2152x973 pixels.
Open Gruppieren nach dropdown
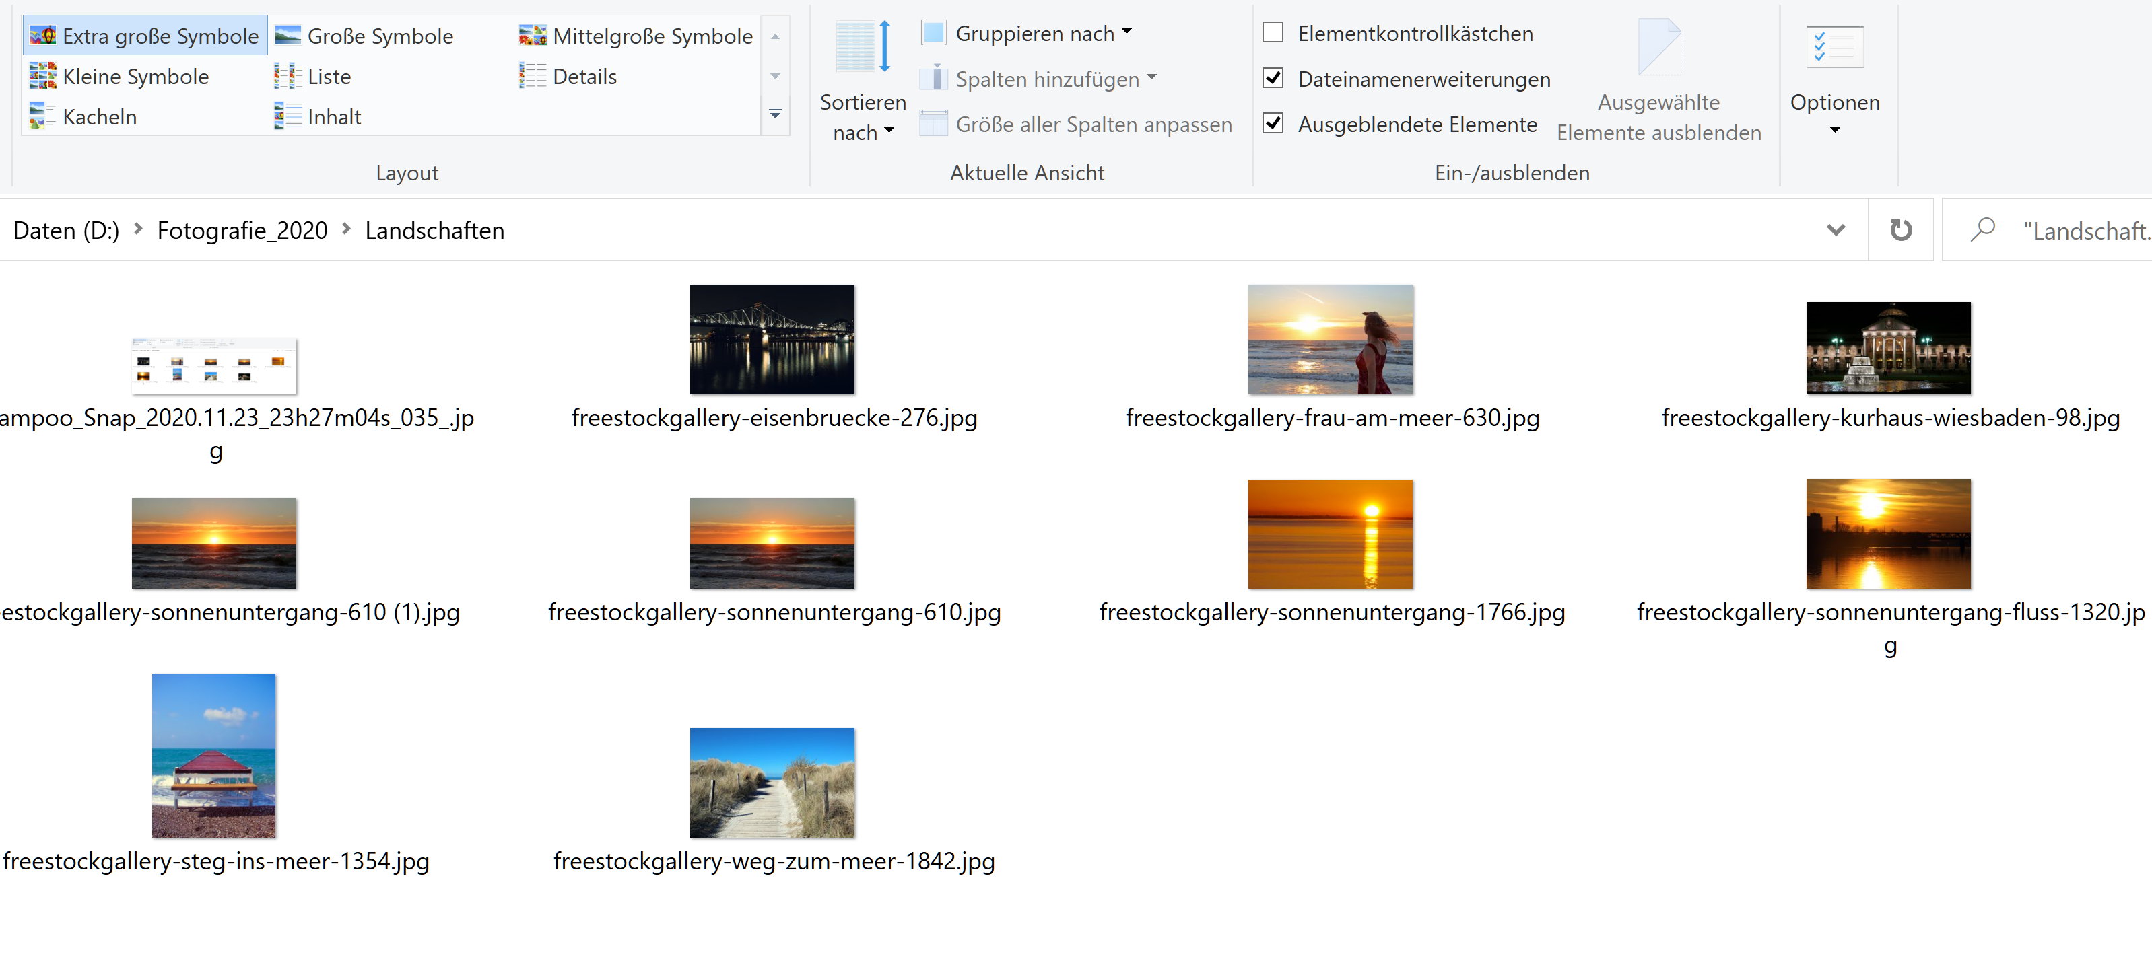click(1027, 34)
